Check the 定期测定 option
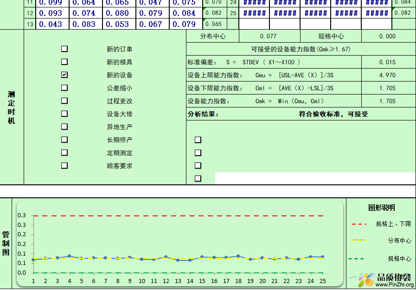This screenshot has width=416, height=290. 64,153
